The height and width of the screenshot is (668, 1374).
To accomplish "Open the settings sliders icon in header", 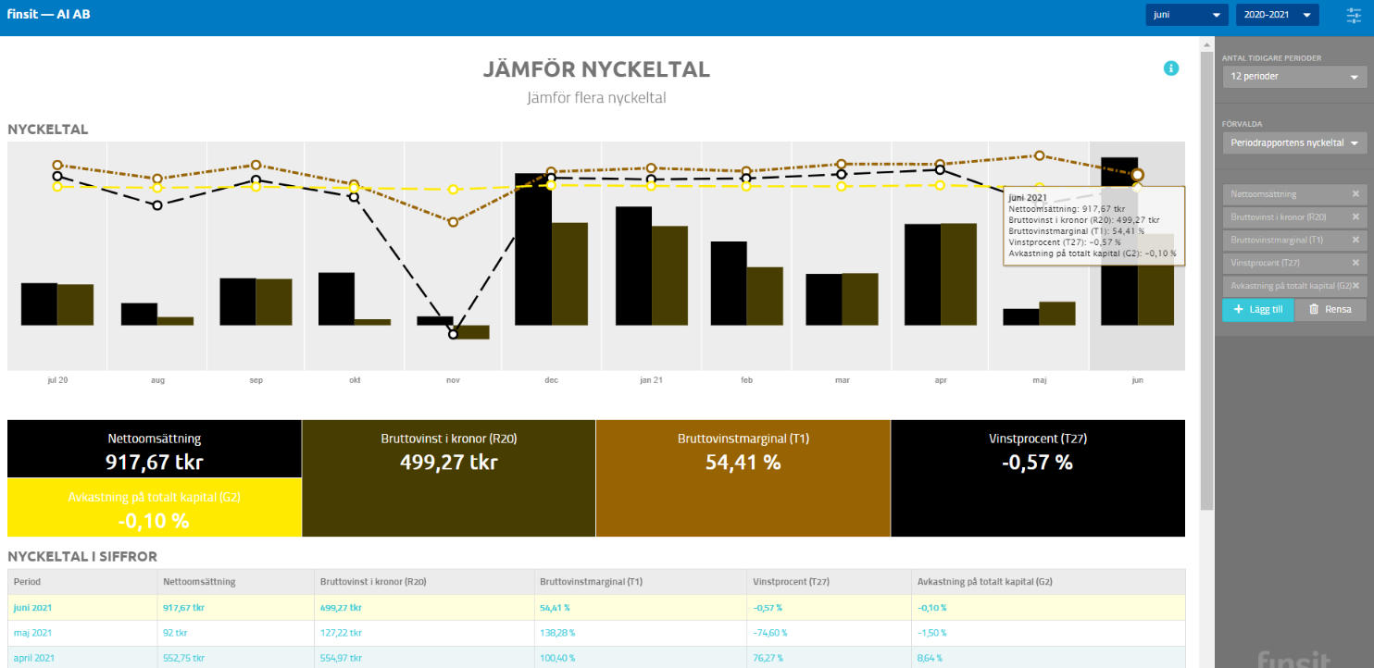I will [1354, 15].
